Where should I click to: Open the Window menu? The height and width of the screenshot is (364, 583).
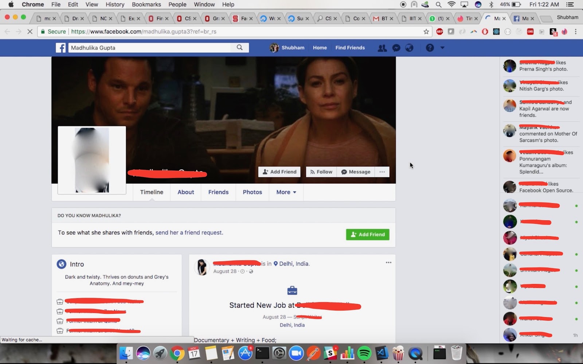(204, 4)
